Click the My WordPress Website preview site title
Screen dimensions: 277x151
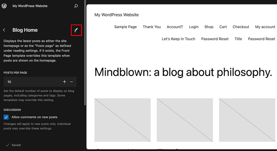point(117,15)
